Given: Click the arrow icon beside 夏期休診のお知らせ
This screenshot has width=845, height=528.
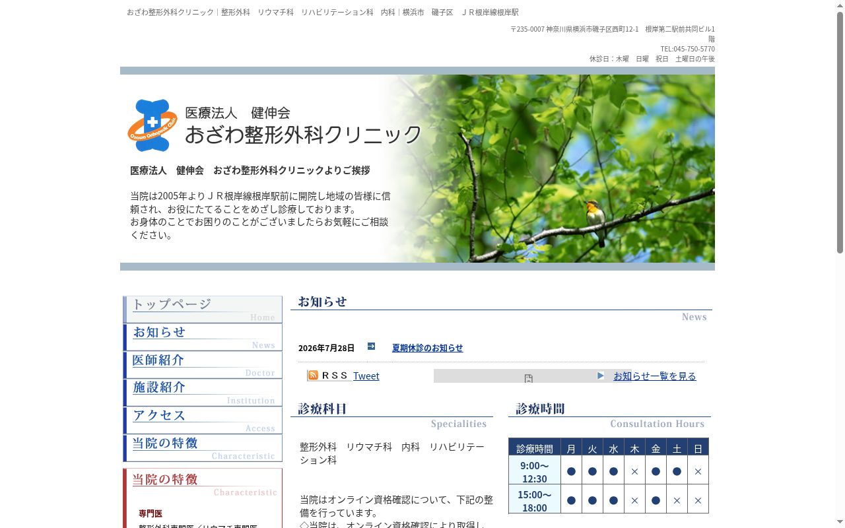Looking at the screenshot, I should point(371,346).
